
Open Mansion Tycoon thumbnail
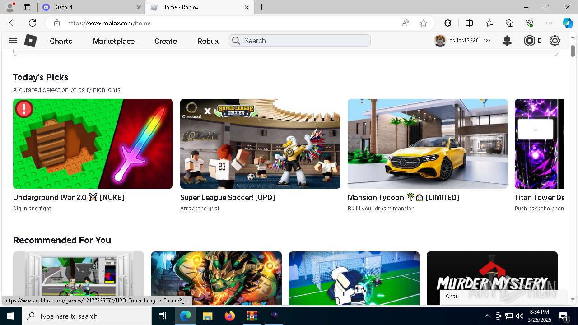pos(428,144)
